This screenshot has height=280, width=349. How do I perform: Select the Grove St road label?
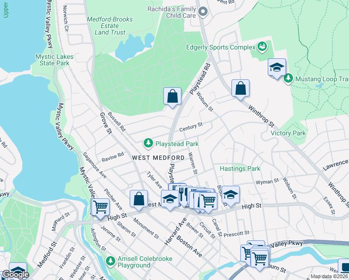tap(105, 123)
